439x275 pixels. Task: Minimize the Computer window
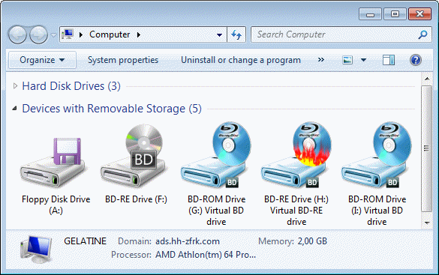point(370,14)
